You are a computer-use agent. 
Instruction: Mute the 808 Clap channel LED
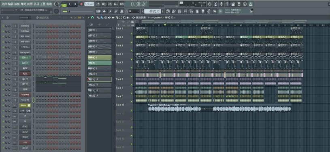click(3, 31)
